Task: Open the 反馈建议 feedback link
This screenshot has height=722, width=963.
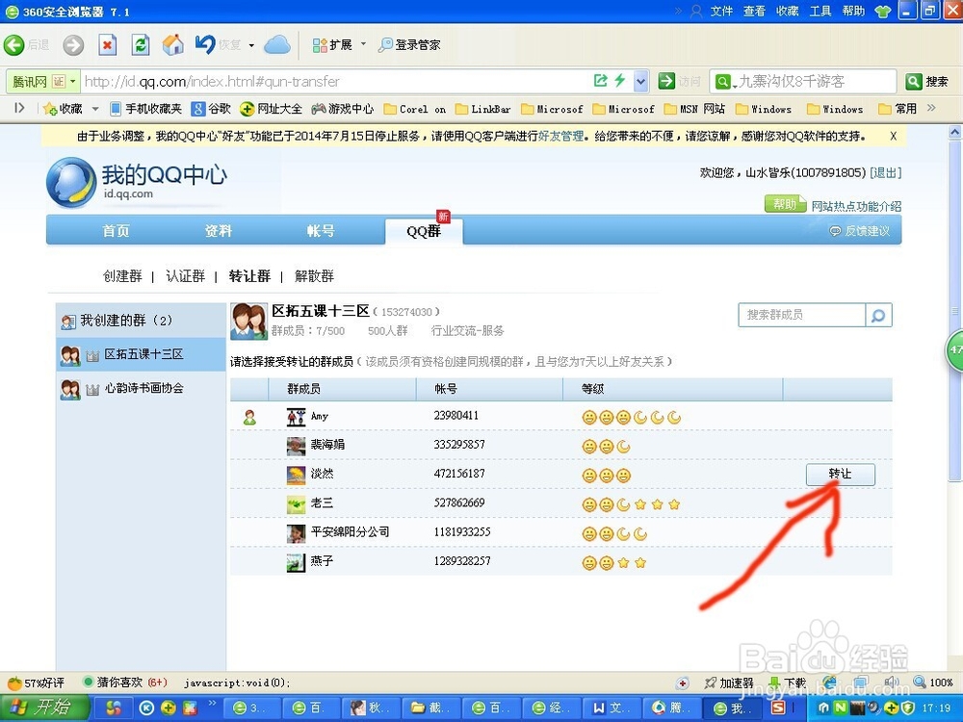Action: click(859, 231)
